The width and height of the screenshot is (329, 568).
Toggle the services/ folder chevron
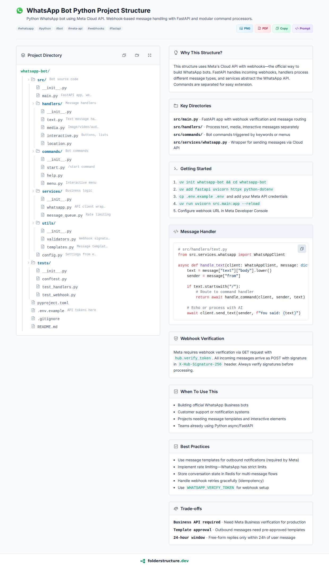click(33, 191)
